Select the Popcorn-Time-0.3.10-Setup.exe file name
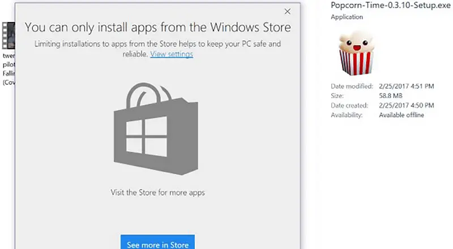Viewport: 453px width, 249px height. point(391,5)
